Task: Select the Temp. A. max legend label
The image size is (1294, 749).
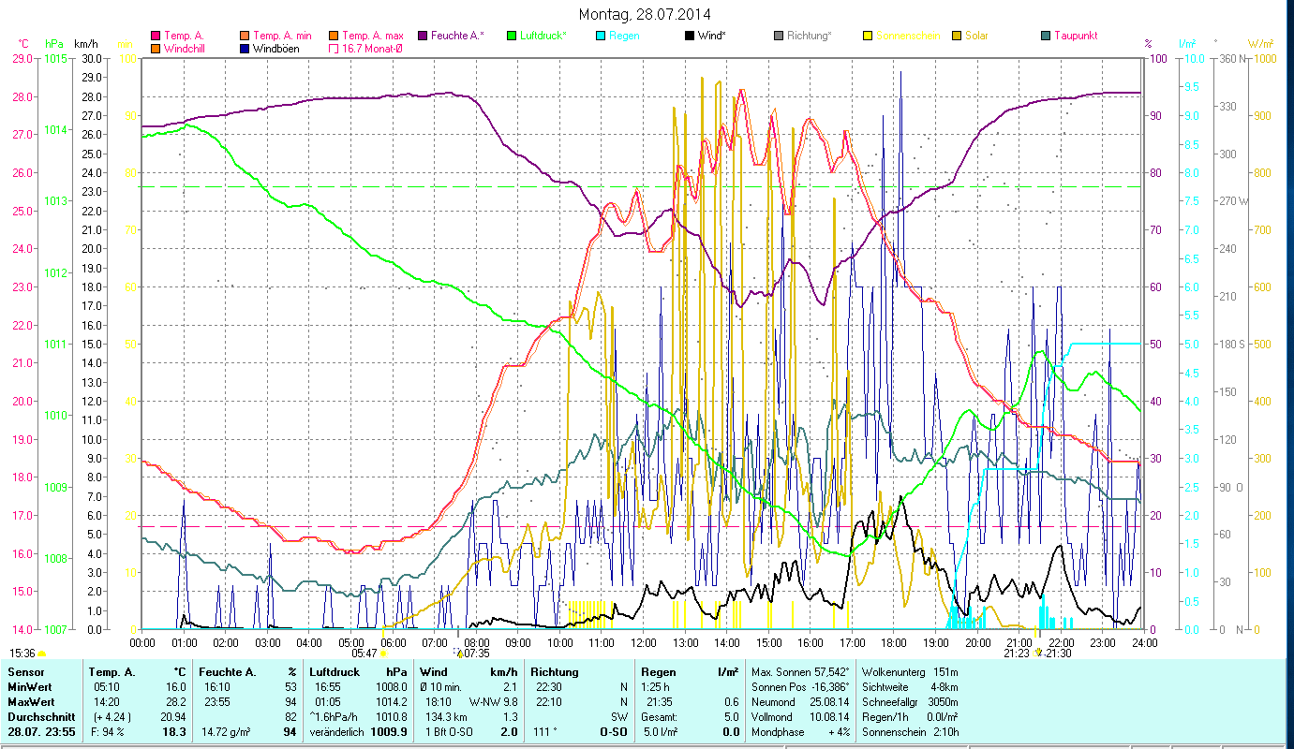Action: (x=372, y=37)
